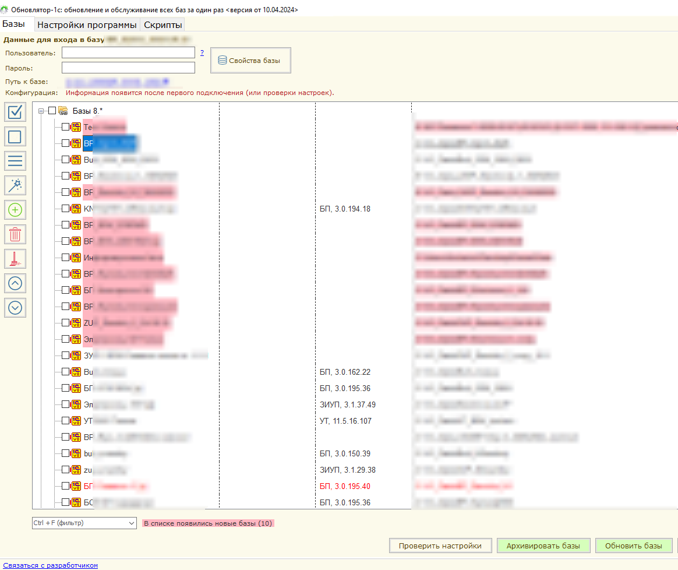Click the 1C icon in the ЗУП, 3.1.37.49 row

pyautogui.click(x=76, y=404)
